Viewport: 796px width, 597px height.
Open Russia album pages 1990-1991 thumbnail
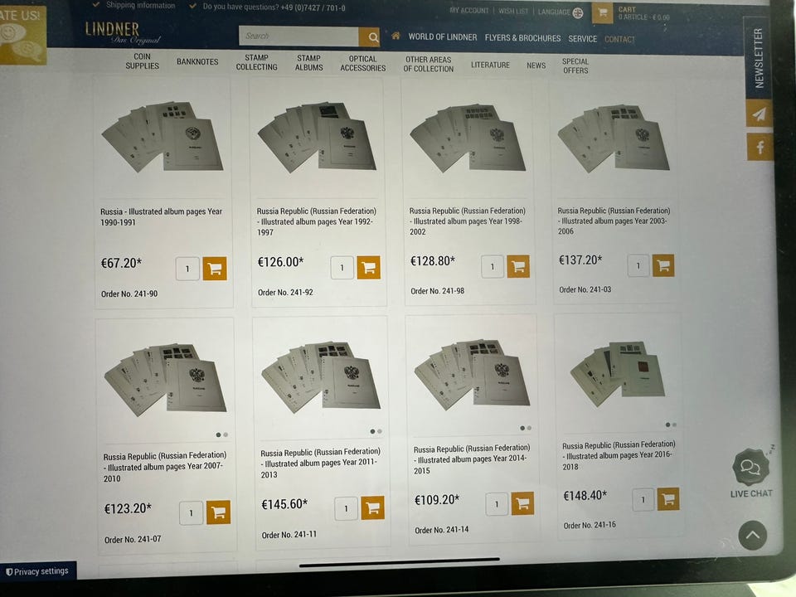(x=163, y=136)
